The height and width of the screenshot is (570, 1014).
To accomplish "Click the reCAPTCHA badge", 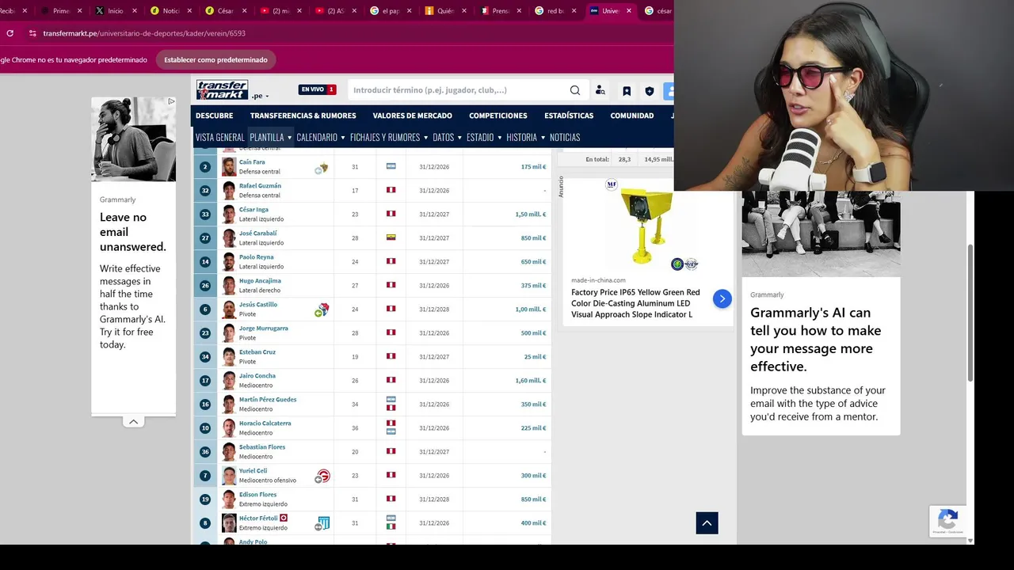I will coord(947,521).
